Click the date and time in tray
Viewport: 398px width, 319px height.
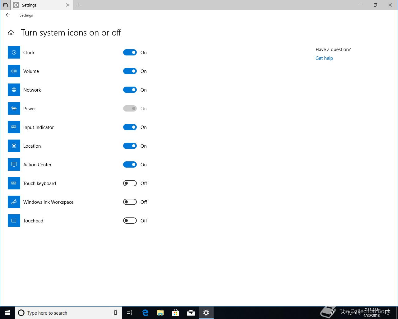point(371,313)
